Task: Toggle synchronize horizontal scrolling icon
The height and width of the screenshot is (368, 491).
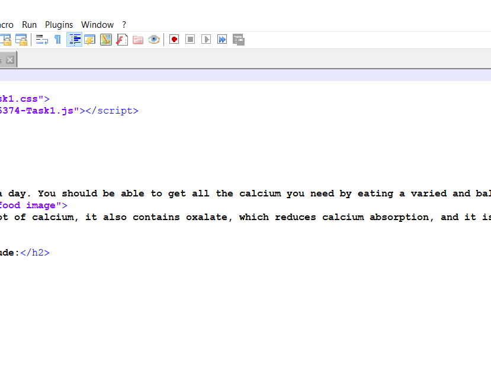Action: (21, 40)
